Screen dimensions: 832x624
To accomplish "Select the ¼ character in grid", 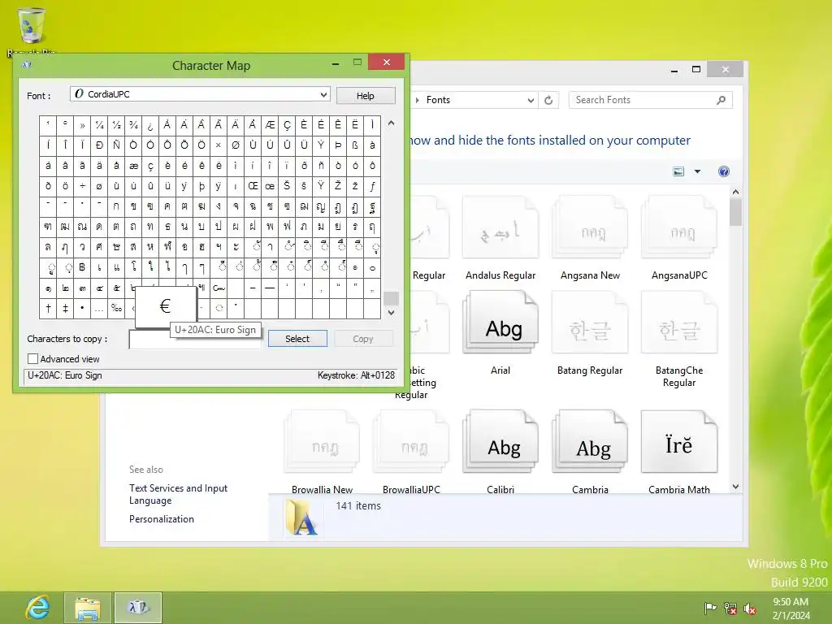I will [99, 124].
